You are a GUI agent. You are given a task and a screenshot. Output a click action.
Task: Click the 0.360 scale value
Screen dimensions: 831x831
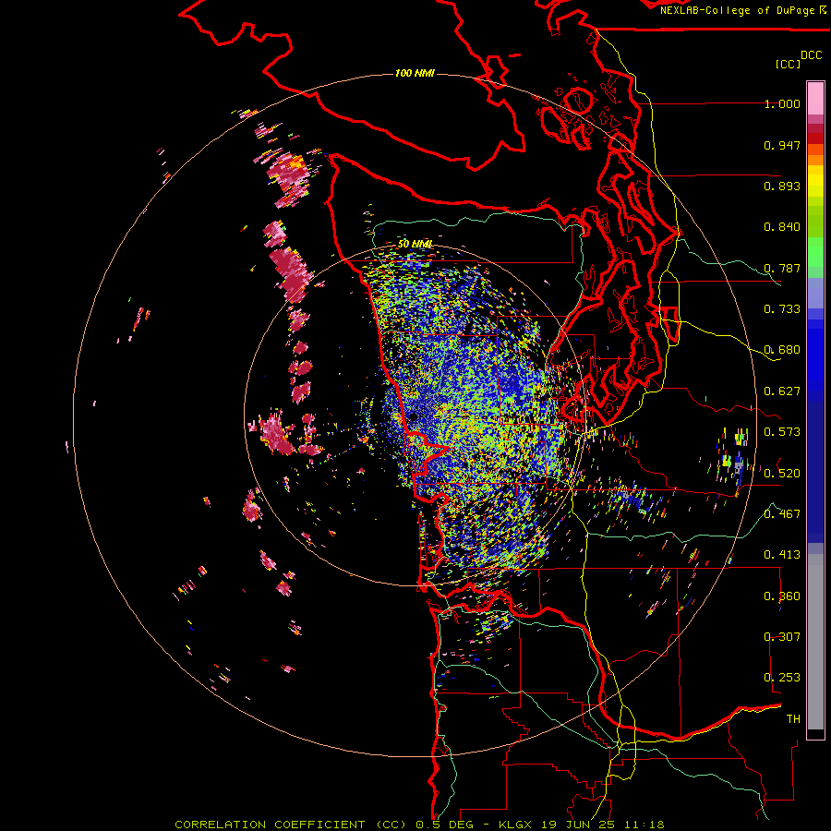coord(782,596)
